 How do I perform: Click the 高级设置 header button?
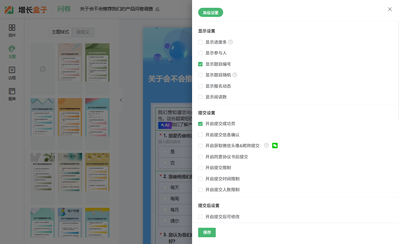(211, 13)
